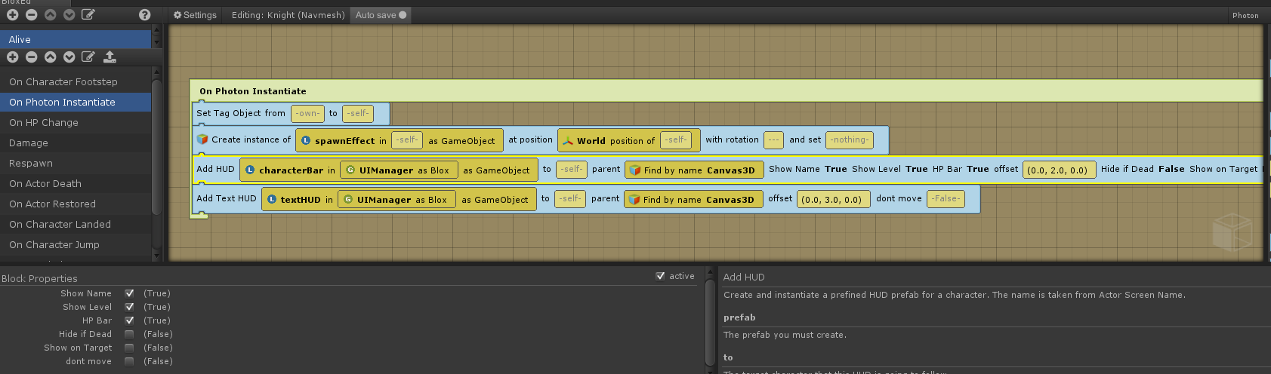
Task: Click the offset (0.0, 3.0, 0.0) value field
Action: tap(831, 200)
